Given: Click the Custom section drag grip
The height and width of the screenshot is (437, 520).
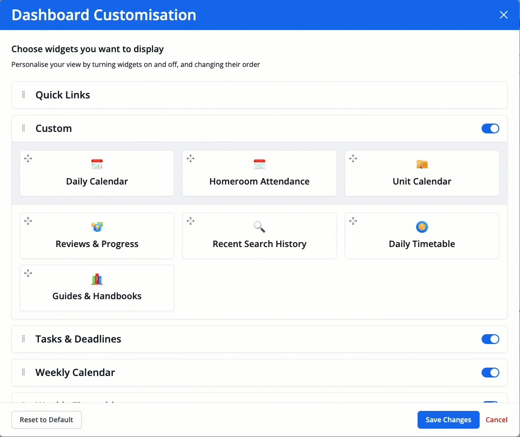Looking at the screenshot, I should pyautogui.click(x=23, y=128).
